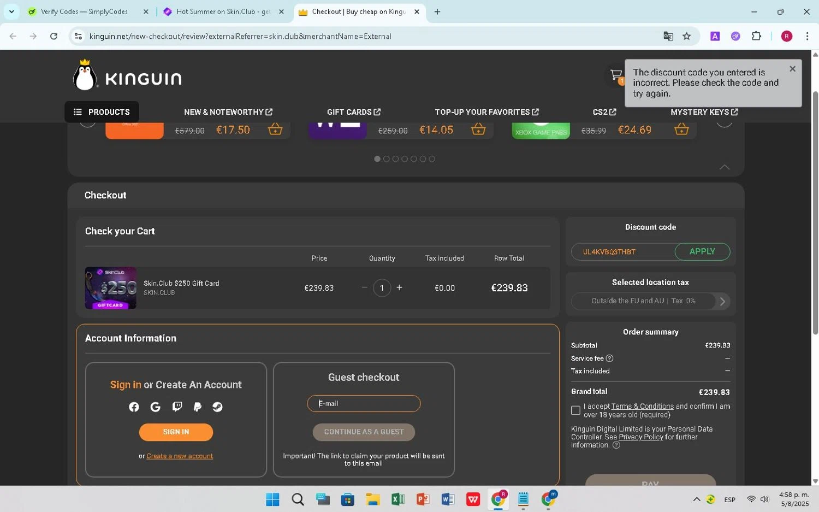Open the Chrome tab search dropdown

11,11
